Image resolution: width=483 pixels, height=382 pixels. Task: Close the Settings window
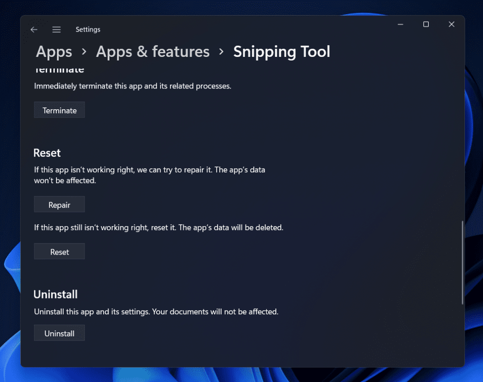pyautogui.click(x=451, y=24)
